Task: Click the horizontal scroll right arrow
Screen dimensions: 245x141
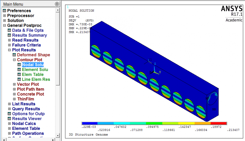Action: coord(53,140)
